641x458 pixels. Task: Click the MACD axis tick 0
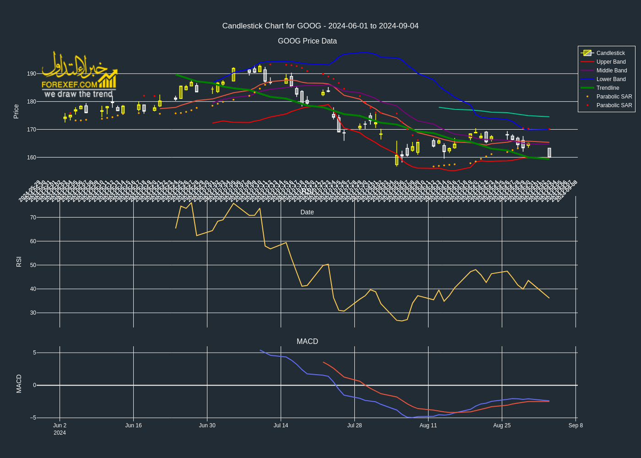[x=34, y=385]
